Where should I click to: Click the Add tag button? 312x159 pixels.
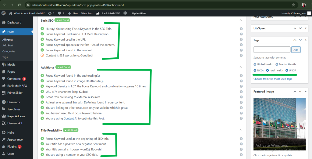pyautogui.click(x=296, y=50)
